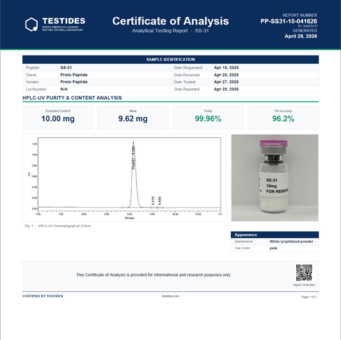
Task: Select the Vendor value Proto Peptide
Action: 74,82
